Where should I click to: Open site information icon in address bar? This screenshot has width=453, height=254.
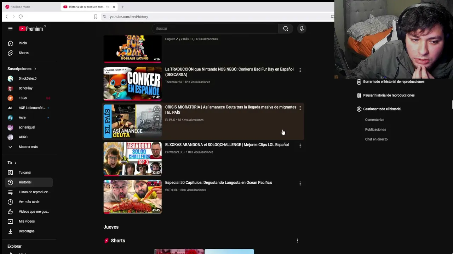104,17
